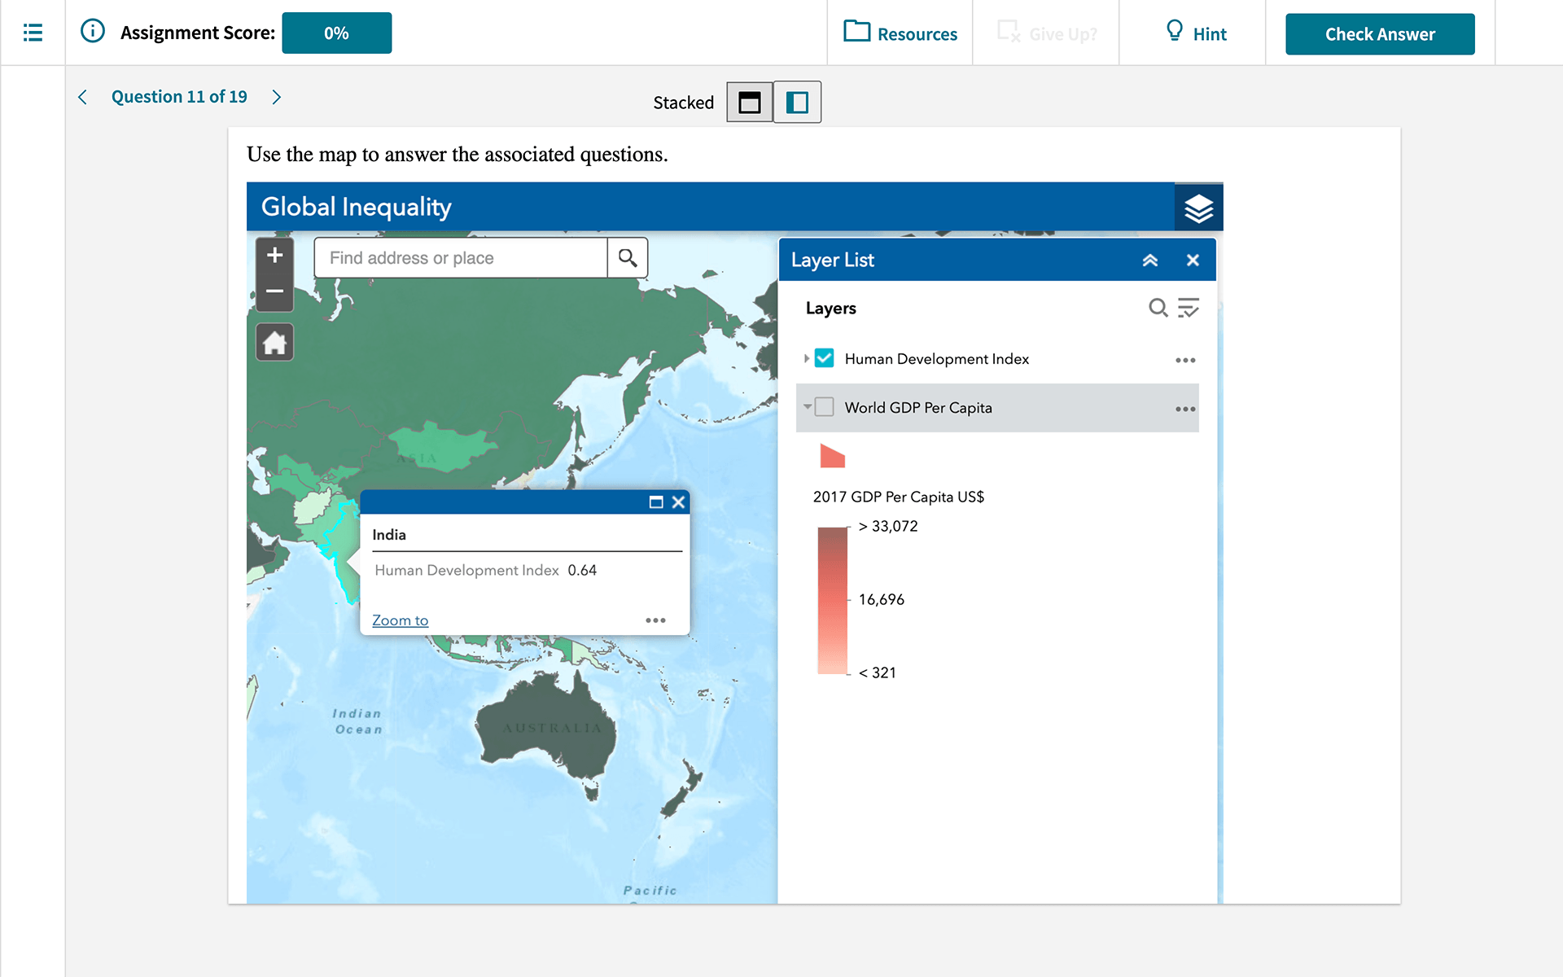Click Check Answer button
The width and height of the screenshot is (1563, 977).
1381,32
